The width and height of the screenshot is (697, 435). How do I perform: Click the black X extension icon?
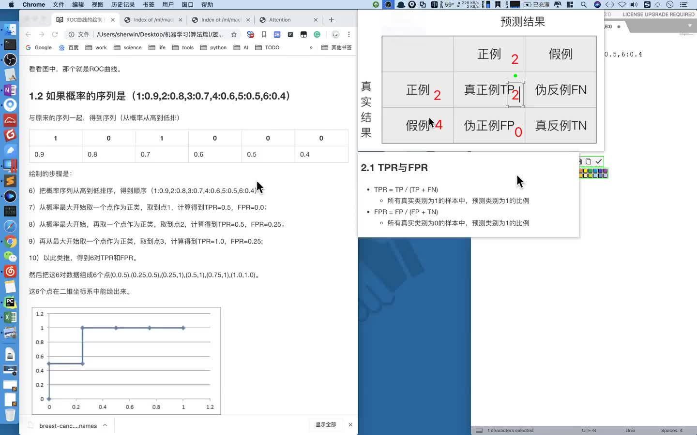290,34
